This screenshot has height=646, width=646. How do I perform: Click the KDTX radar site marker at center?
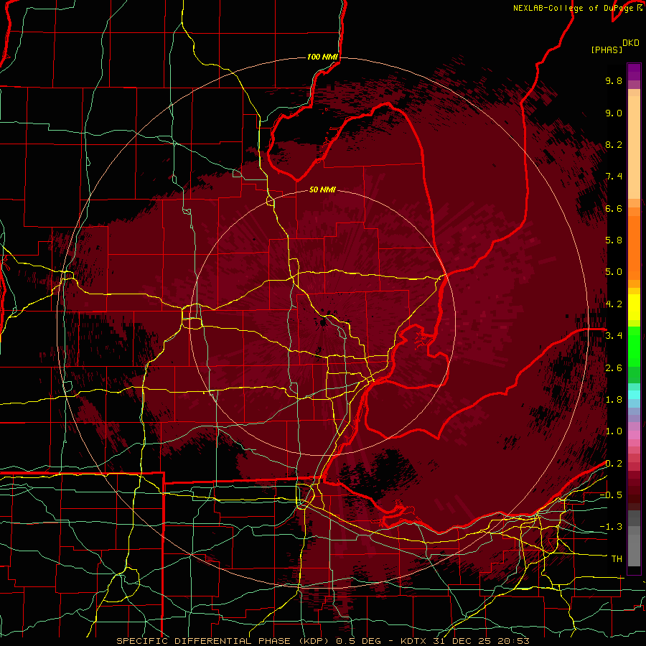click(x=323, y=322)
